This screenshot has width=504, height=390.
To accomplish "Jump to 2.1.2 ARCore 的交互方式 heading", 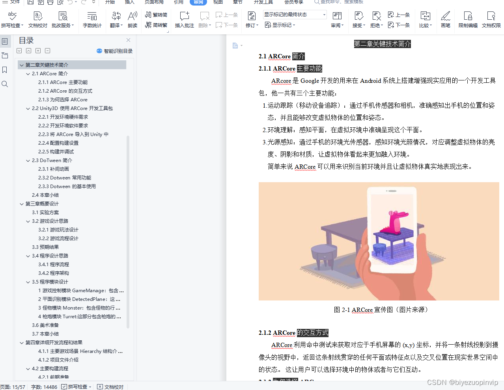I will click(x=65, y=91).
